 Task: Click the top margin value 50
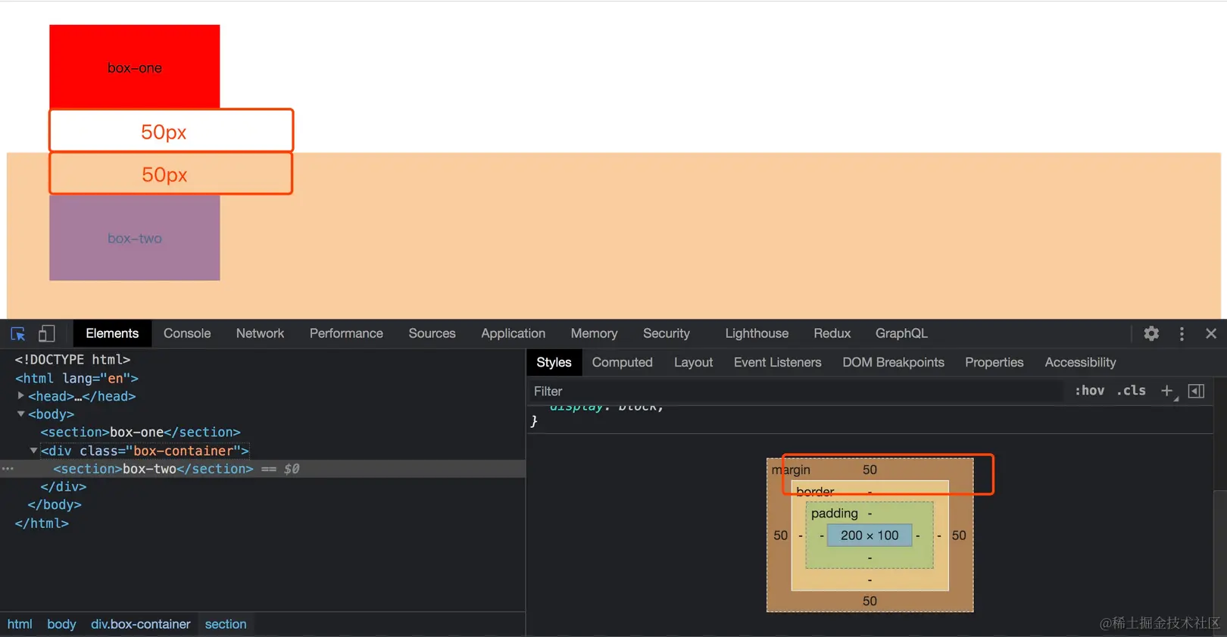tap(870, 470)
